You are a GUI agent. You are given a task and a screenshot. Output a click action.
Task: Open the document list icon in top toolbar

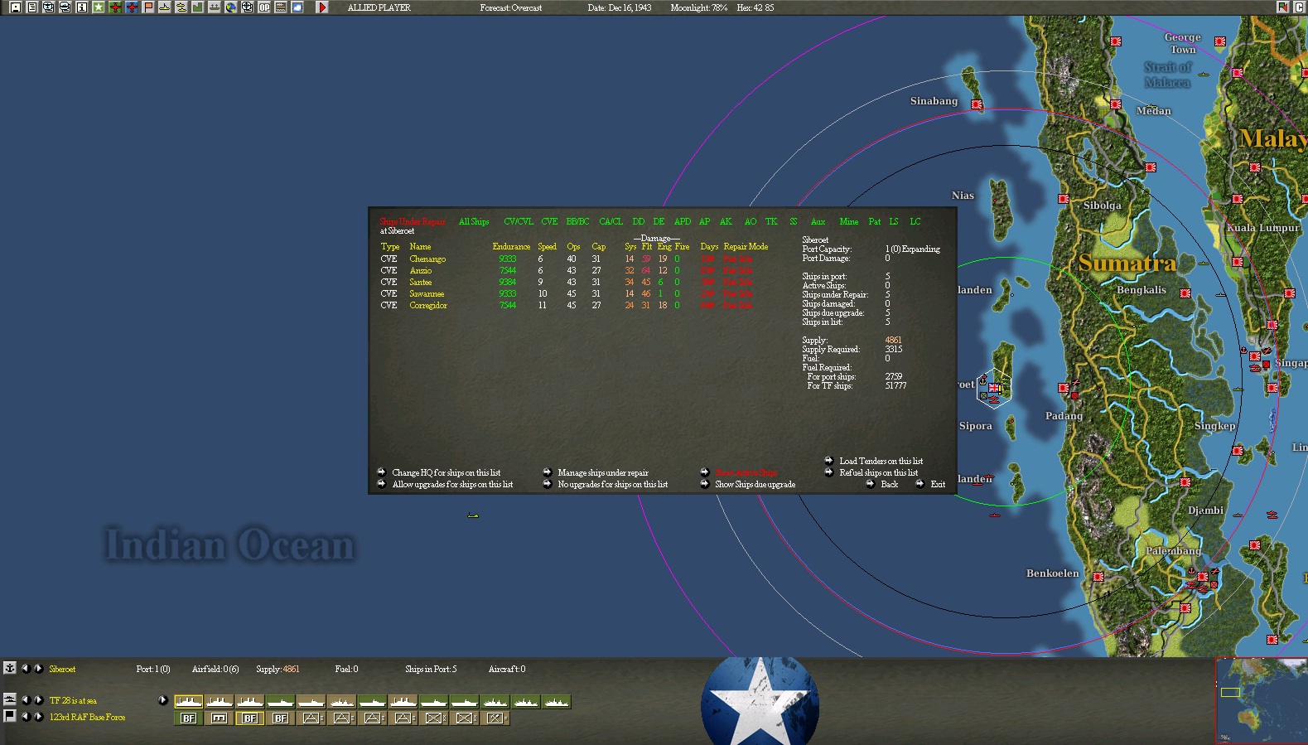(x=31, y=7)
